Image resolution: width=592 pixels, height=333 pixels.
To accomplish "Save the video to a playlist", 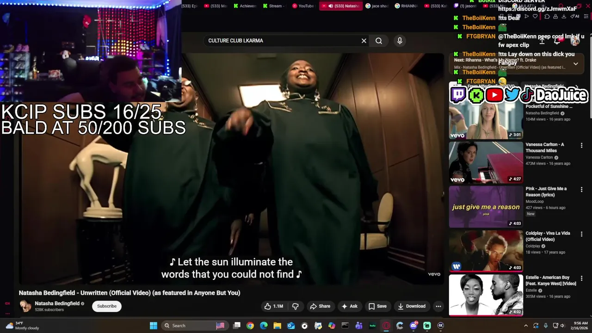I will pyautogui.click(x=377, y=306).
